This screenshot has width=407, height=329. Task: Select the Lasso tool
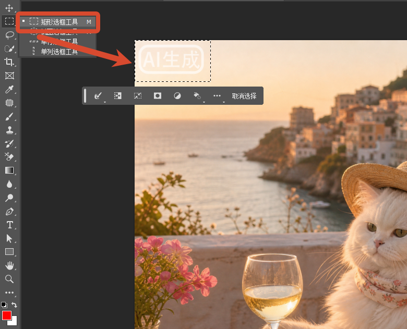9,35
